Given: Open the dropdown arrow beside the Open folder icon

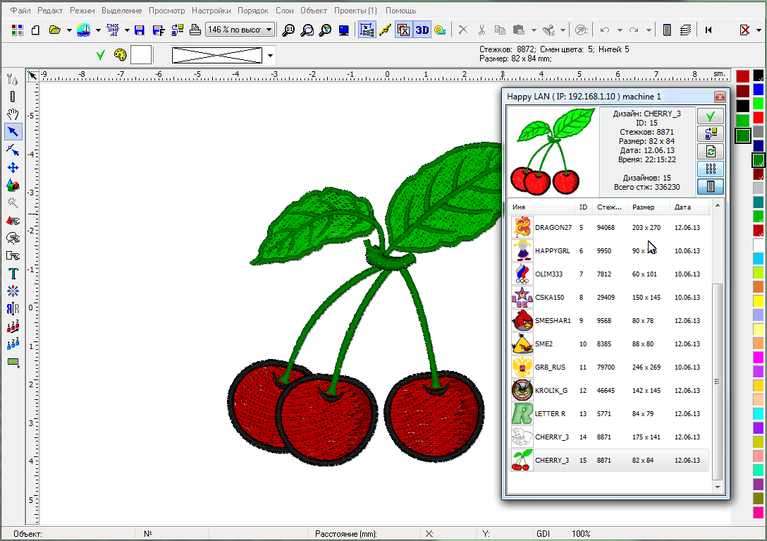Looking at the screenshot, I should (69, 30).
